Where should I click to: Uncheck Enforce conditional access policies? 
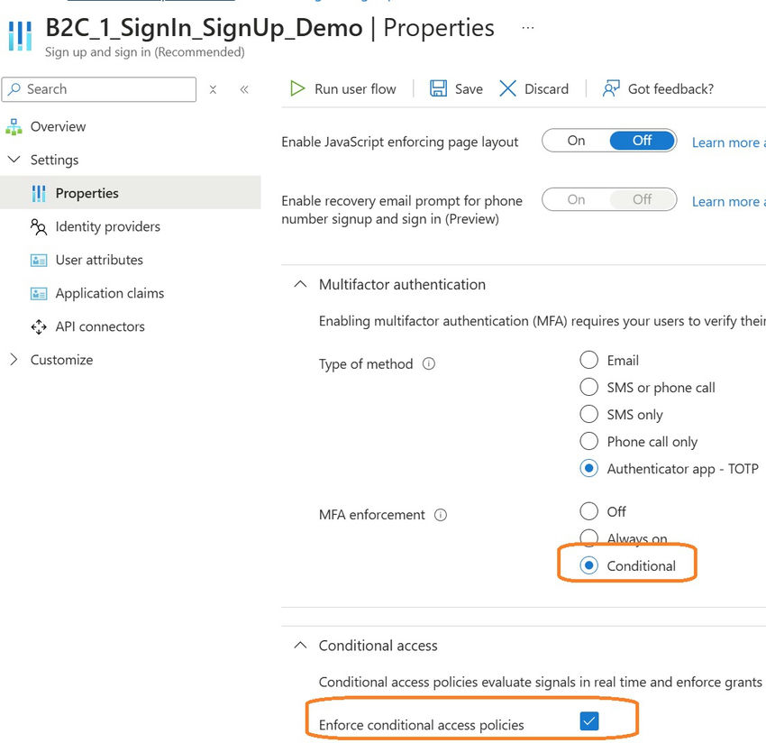(590, 720)
